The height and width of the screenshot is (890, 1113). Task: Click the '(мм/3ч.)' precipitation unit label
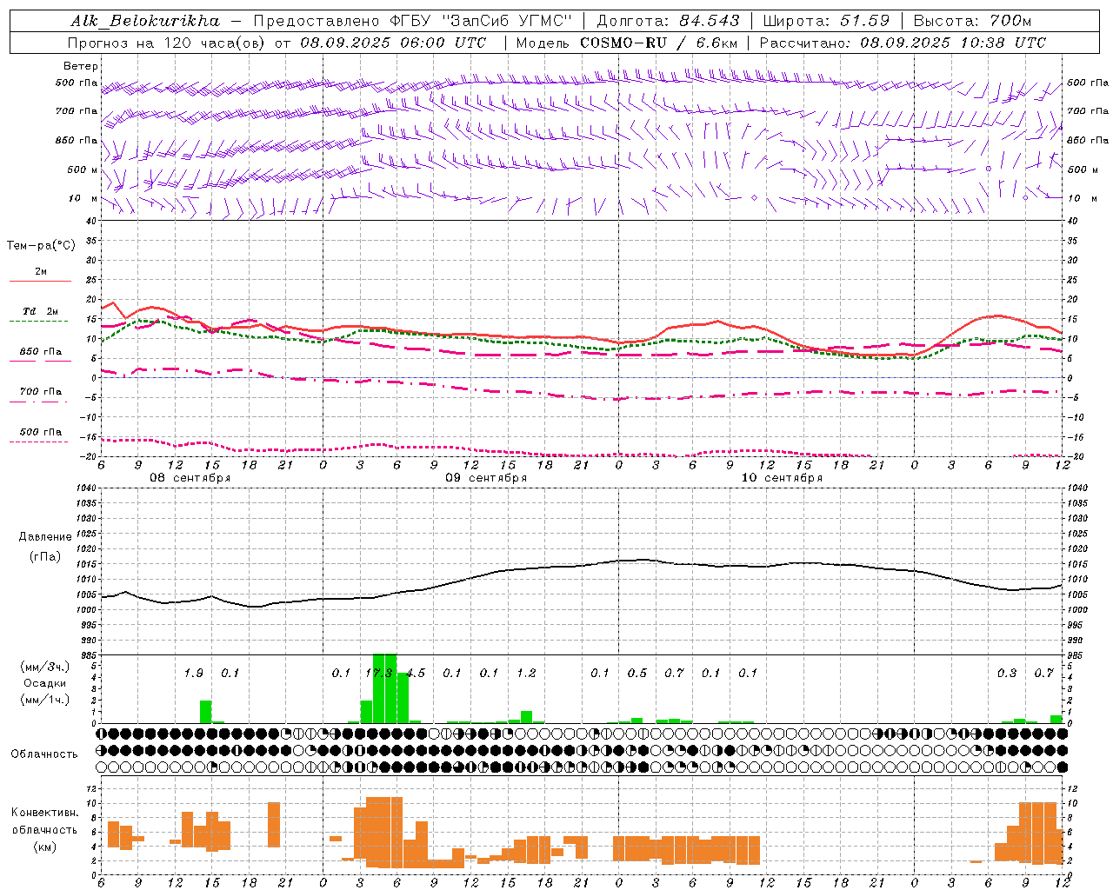point(45,667)
